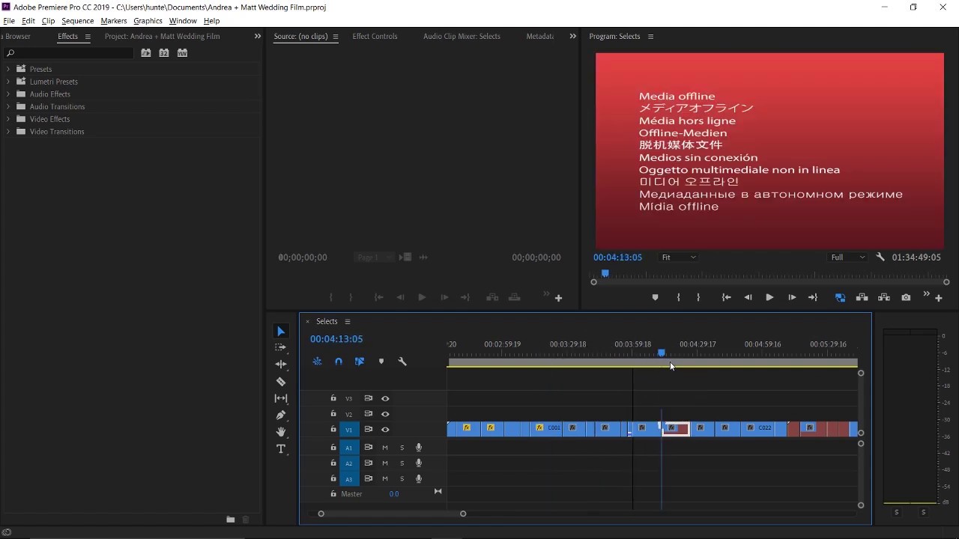
Task: Expand the Presets folder
Action: click(8, 69)
